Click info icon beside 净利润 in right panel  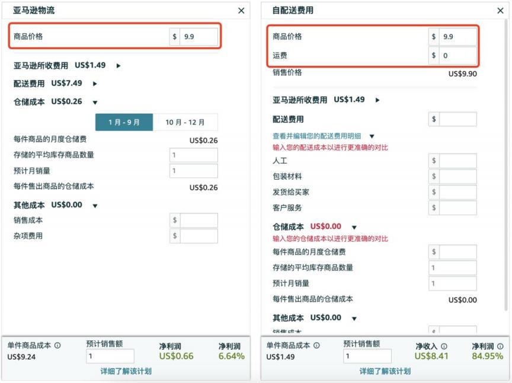coord(500,346)
